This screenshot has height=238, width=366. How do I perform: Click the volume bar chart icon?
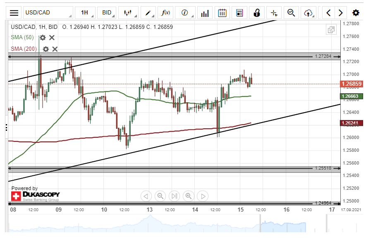click(205, 13)
